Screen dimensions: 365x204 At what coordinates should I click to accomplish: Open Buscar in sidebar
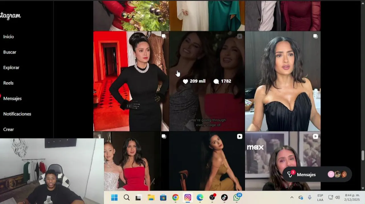click(x=10, y=52)
